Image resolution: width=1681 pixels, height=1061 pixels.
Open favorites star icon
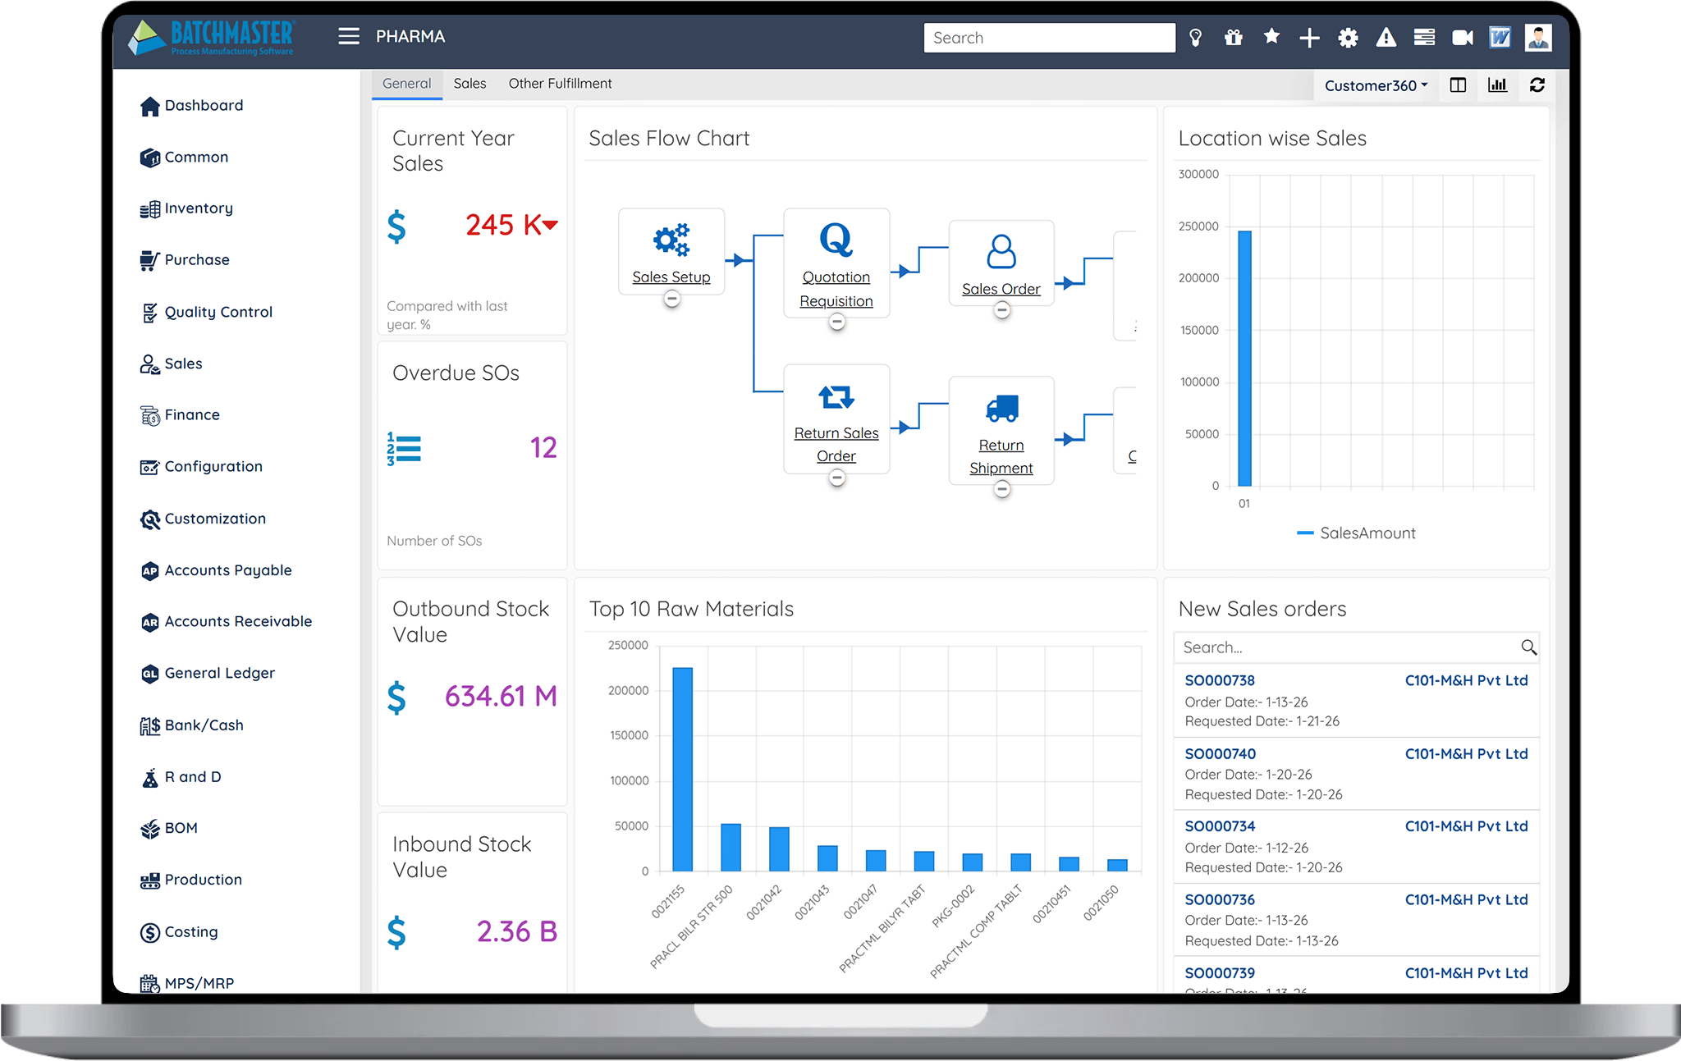tap(1271, 36)
